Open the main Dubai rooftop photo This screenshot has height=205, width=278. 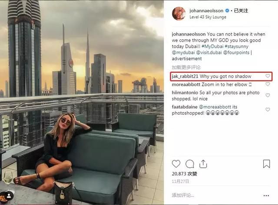click(x=82, y=102)
